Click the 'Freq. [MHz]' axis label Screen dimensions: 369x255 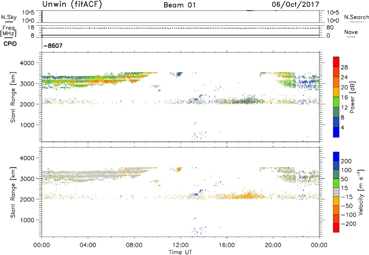[x=9, y=31]
